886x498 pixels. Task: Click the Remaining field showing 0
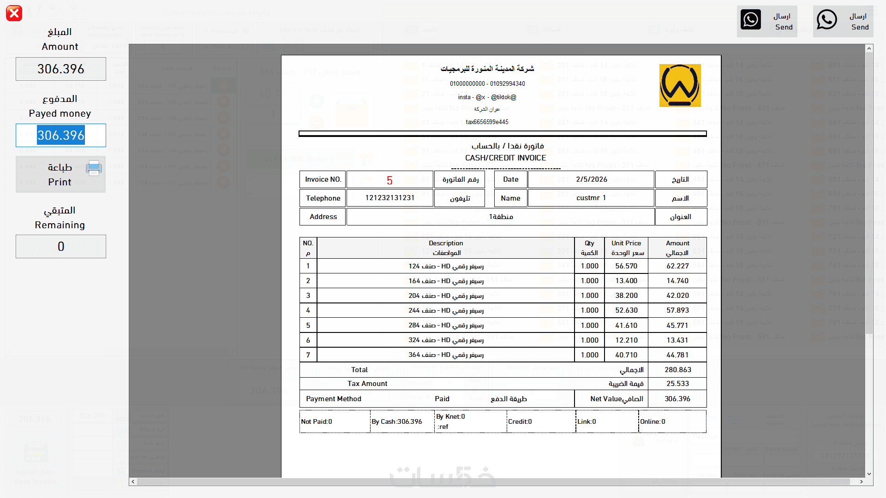click(x=61, y=247)
